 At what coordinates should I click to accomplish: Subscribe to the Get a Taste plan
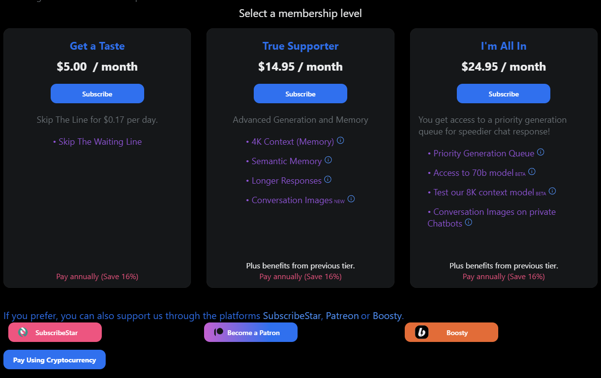97,93
